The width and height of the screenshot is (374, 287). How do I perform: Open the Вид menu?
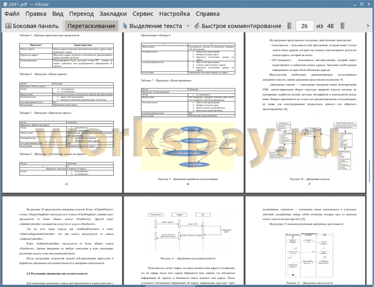coord(58,14)
